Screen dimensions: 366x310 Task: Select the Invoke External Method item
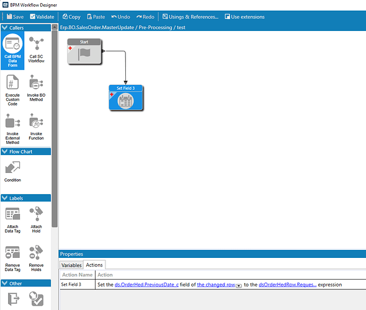[12, 128]
